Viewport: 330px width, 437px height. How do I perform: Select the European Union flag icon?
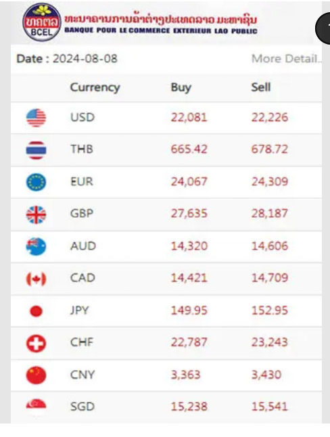[x=37, y=182]
